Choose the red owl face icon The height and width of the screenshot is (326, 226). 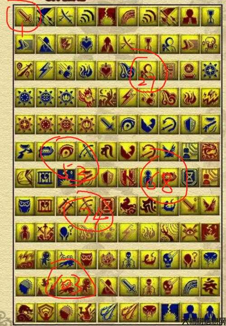(x=86, y=260)
